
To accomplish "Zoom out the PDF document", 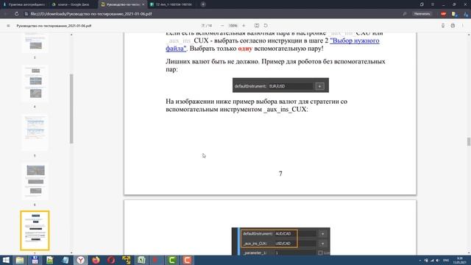I will pyautogui.click(x=222, y=26).
